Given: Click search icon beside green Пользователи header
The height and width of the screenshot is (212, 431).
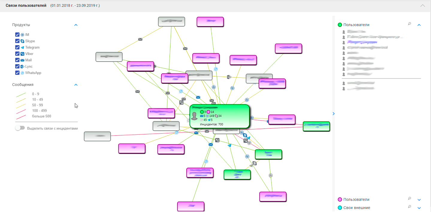Looking at the screenshot, I should point(409,24).
